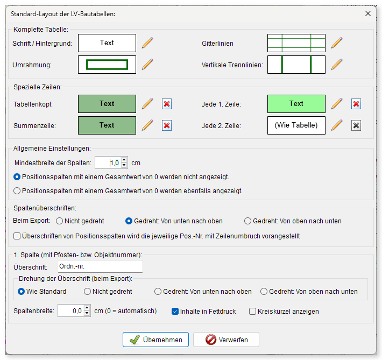Edit Schrift / Hintergrund with pencil icon
The height and width of the screenshot is (360, 382).
(147, 43)
